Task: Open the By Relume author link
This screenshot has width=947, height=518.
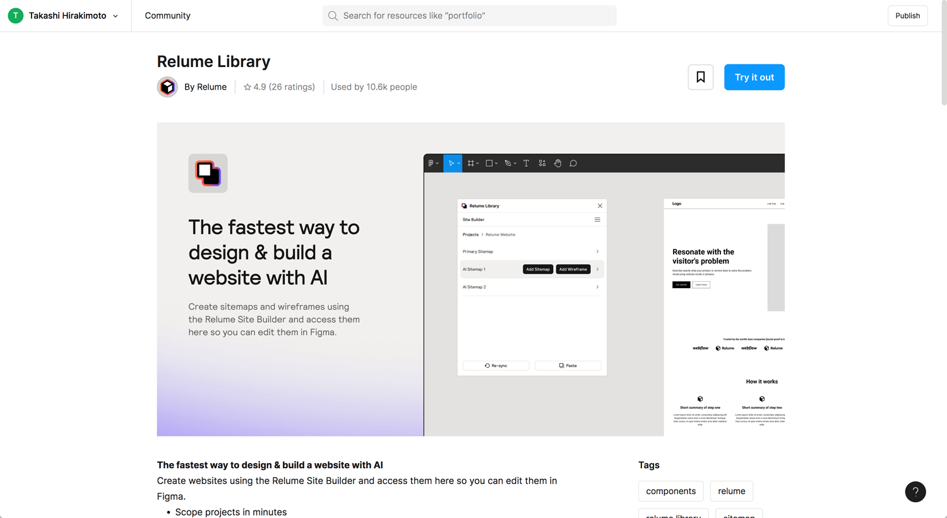Action: [x=205, y=87]
